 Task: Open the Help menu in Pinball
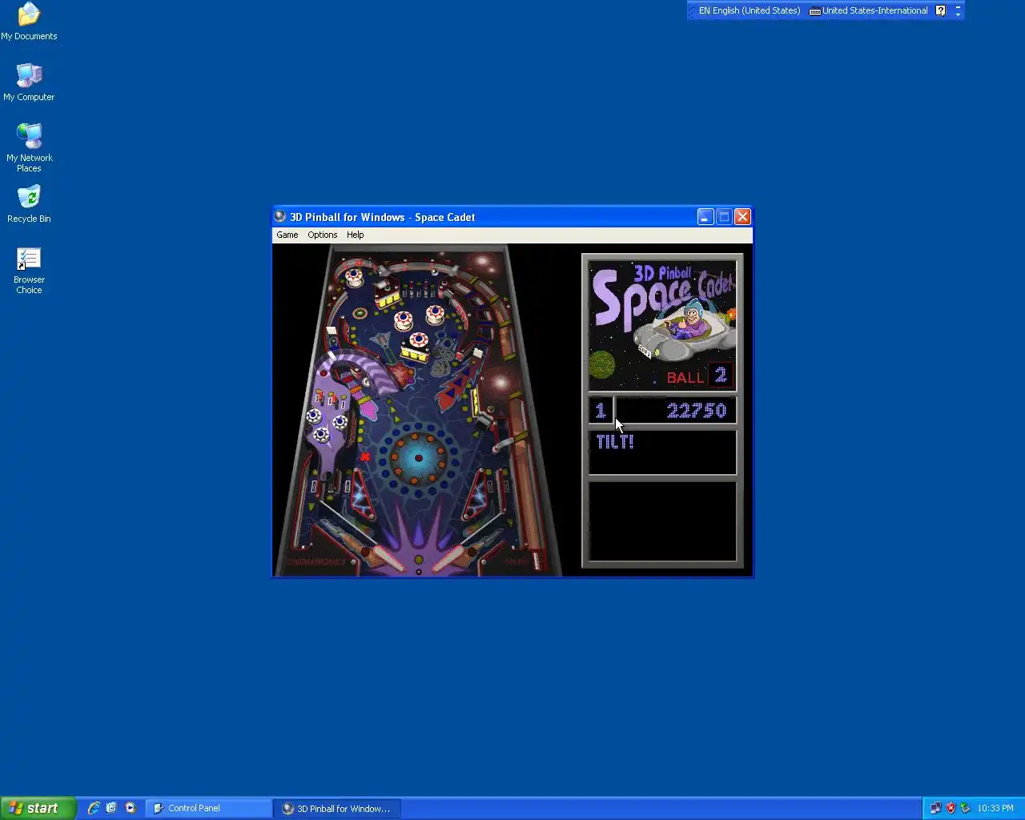[x=355, y=235]
